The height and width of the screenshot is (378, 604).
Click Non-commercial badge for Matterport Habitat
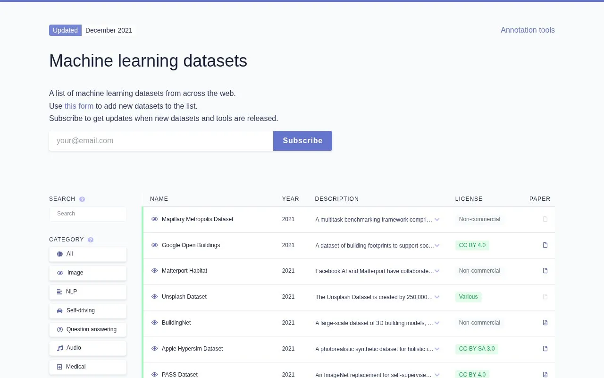point(479,271)
